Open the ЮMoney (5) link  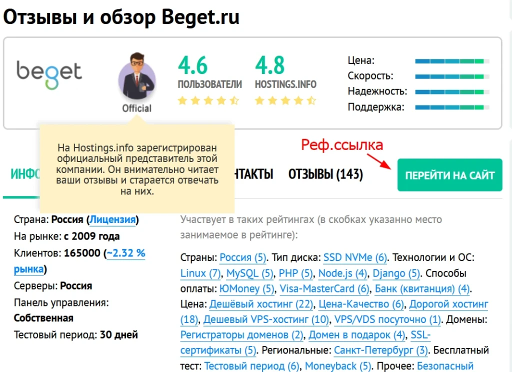(246, 288)
